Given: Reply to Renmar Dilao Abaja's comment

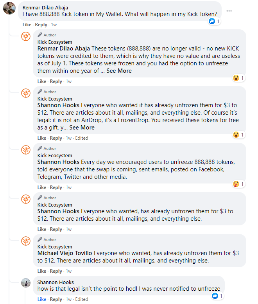Looking at the screenshot, I should 41,25.
